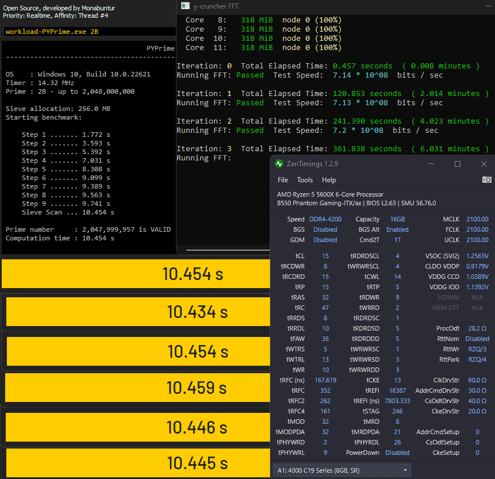Minimize the y-cruncher FFT window
495x479 pixels.
[x=488, y=6]
